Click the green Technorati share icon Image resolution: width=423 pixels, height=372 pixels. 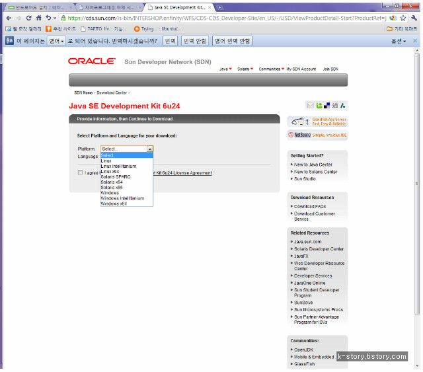coord(319,106)
